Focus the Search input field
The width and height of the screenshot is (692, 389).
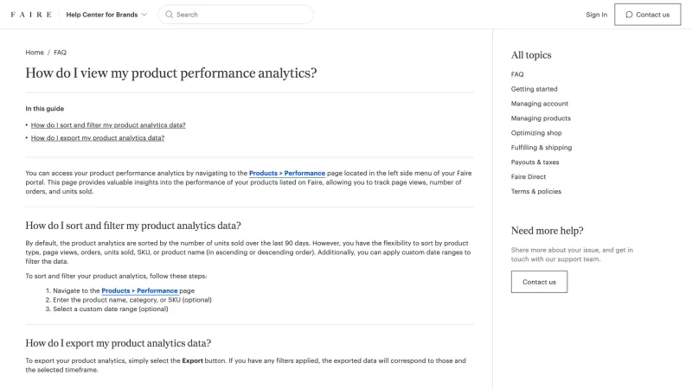click(235, 15)
